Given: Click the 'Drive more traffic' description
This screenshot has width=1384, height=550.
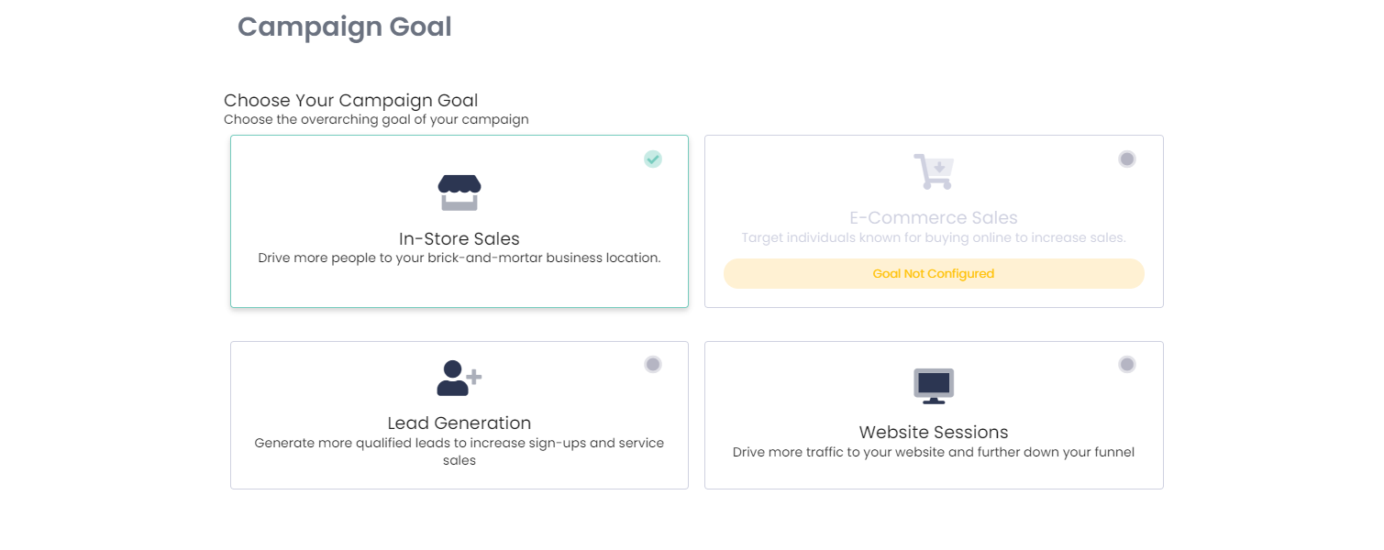Looking at the screenshot, I should point(934,452).
